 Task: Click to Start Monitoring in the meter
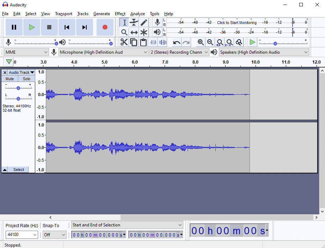(x=237, y=22)
